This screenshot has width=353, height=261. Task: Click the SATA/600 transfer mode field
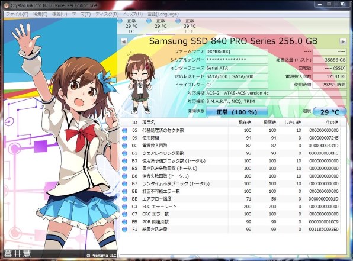point(237,76)
